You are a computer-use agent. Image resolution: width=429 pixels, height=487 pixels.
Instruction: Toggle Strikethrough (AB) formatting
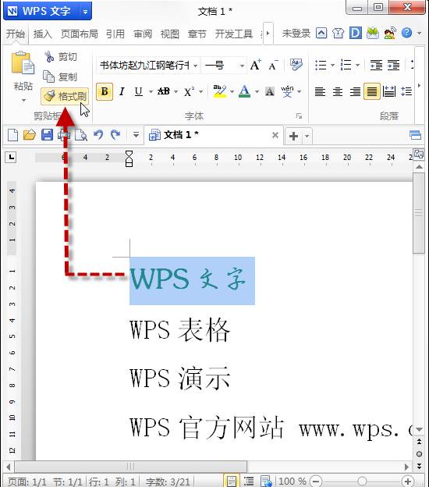click(x=164, y=91)
